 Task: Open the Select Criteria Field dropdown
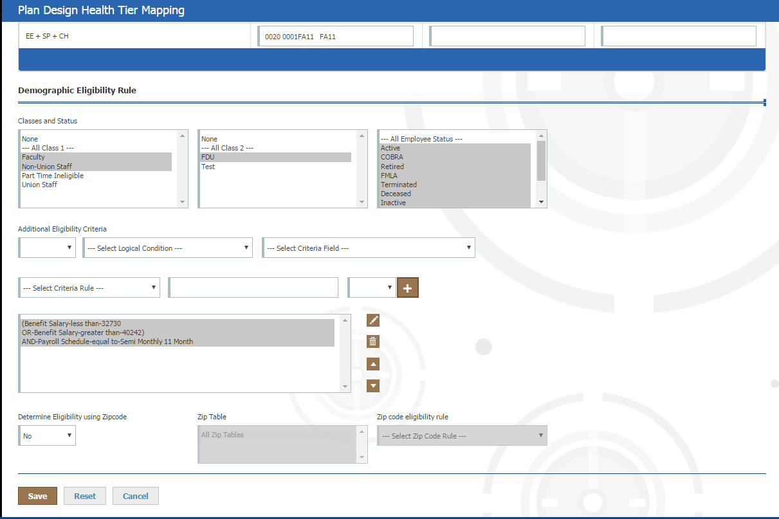click(369, 248)
